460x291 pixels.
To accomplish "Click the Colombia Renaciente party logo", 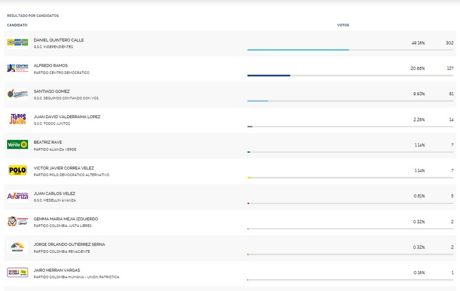I will coord(18,247).
